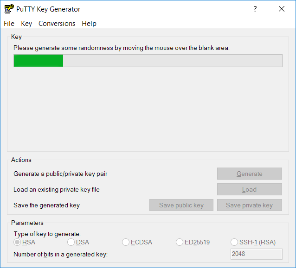Viewport: 296px width, 268px height.
Task: Select the RSA key type
Action: (24, 242)
